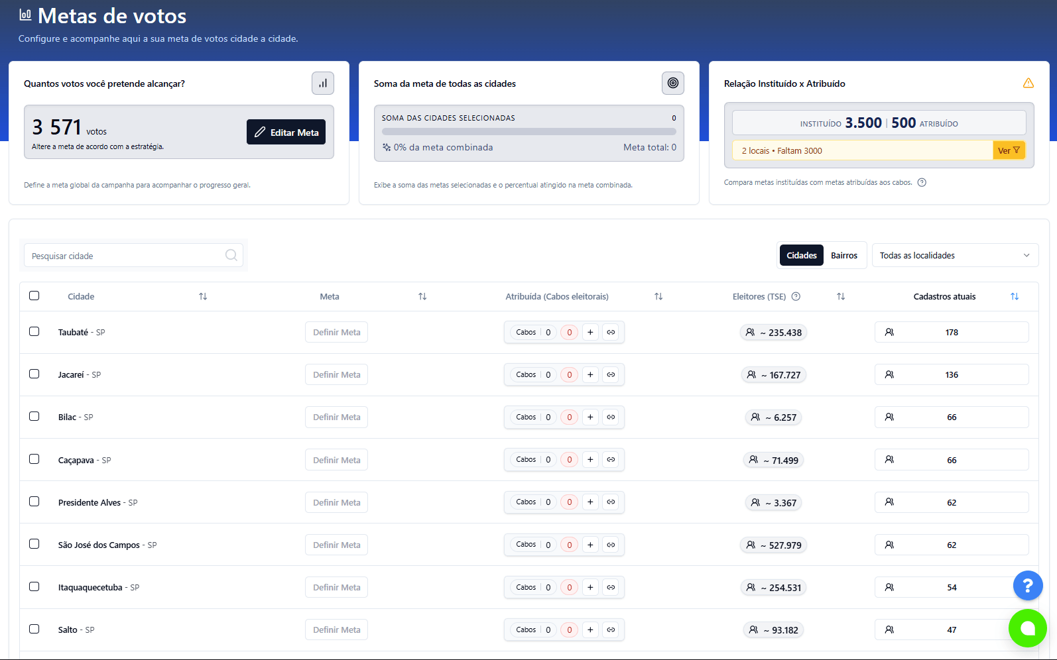Screen dimensions: 1057x660
Task: Click the 2 locais • Faltam 3000 notice
Action: [x=862, y=150]
